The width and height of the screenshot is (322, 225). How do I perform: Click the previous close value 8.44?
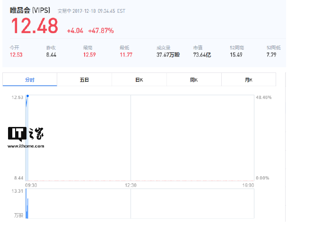[x=52, y=54]
